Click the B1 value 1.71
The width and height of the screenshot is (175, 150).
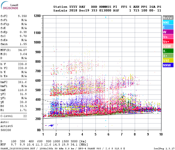pyautogui.click(x=23, y=110)
